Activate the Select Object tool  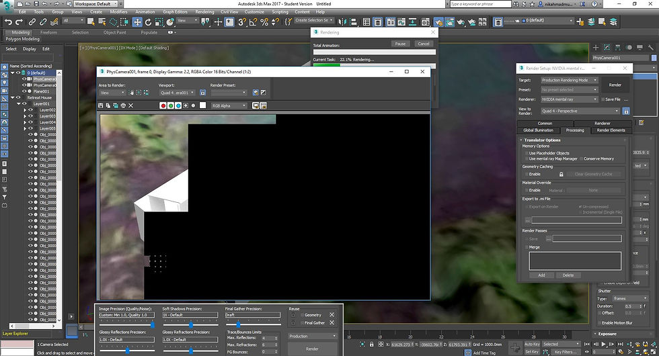tap(91, 21)
